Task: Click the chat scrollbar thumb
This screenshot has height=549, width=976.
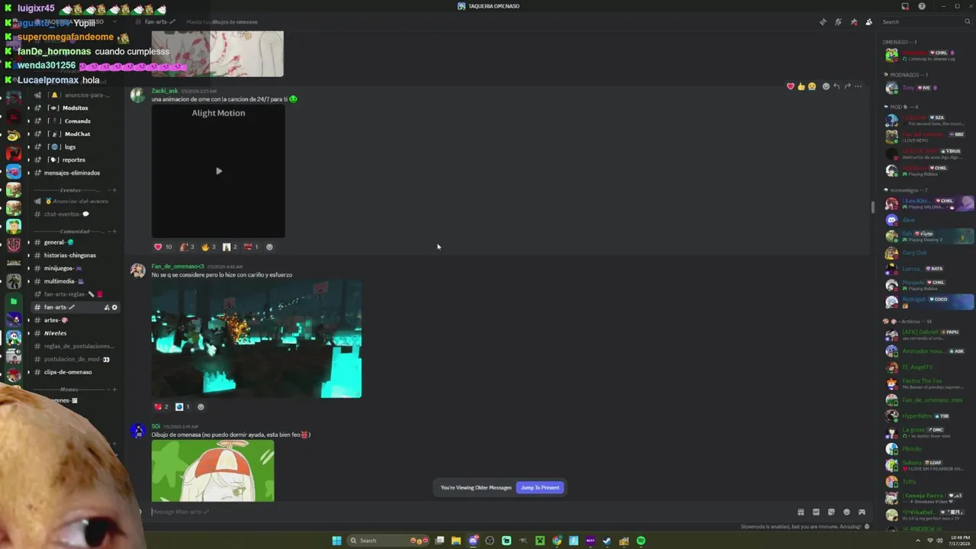Action: coord(873,207)
